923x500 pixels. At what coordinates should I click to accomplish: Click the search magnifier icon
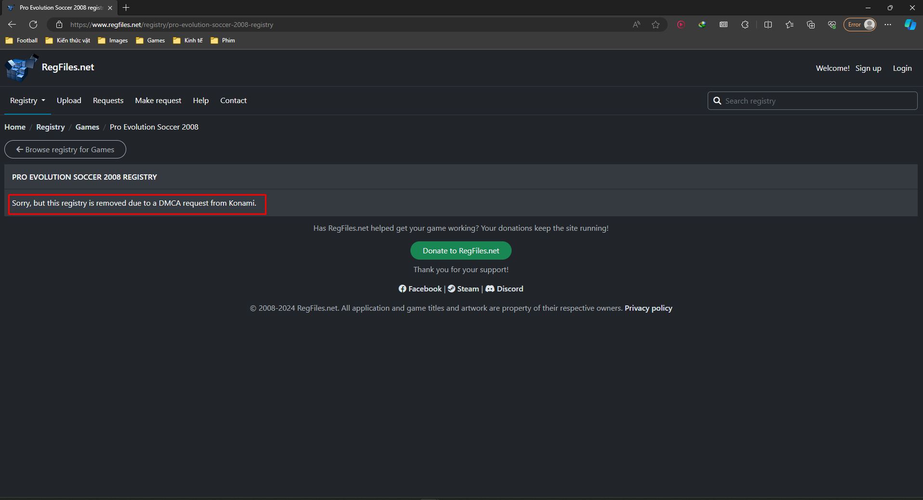[x=717, y=101]
